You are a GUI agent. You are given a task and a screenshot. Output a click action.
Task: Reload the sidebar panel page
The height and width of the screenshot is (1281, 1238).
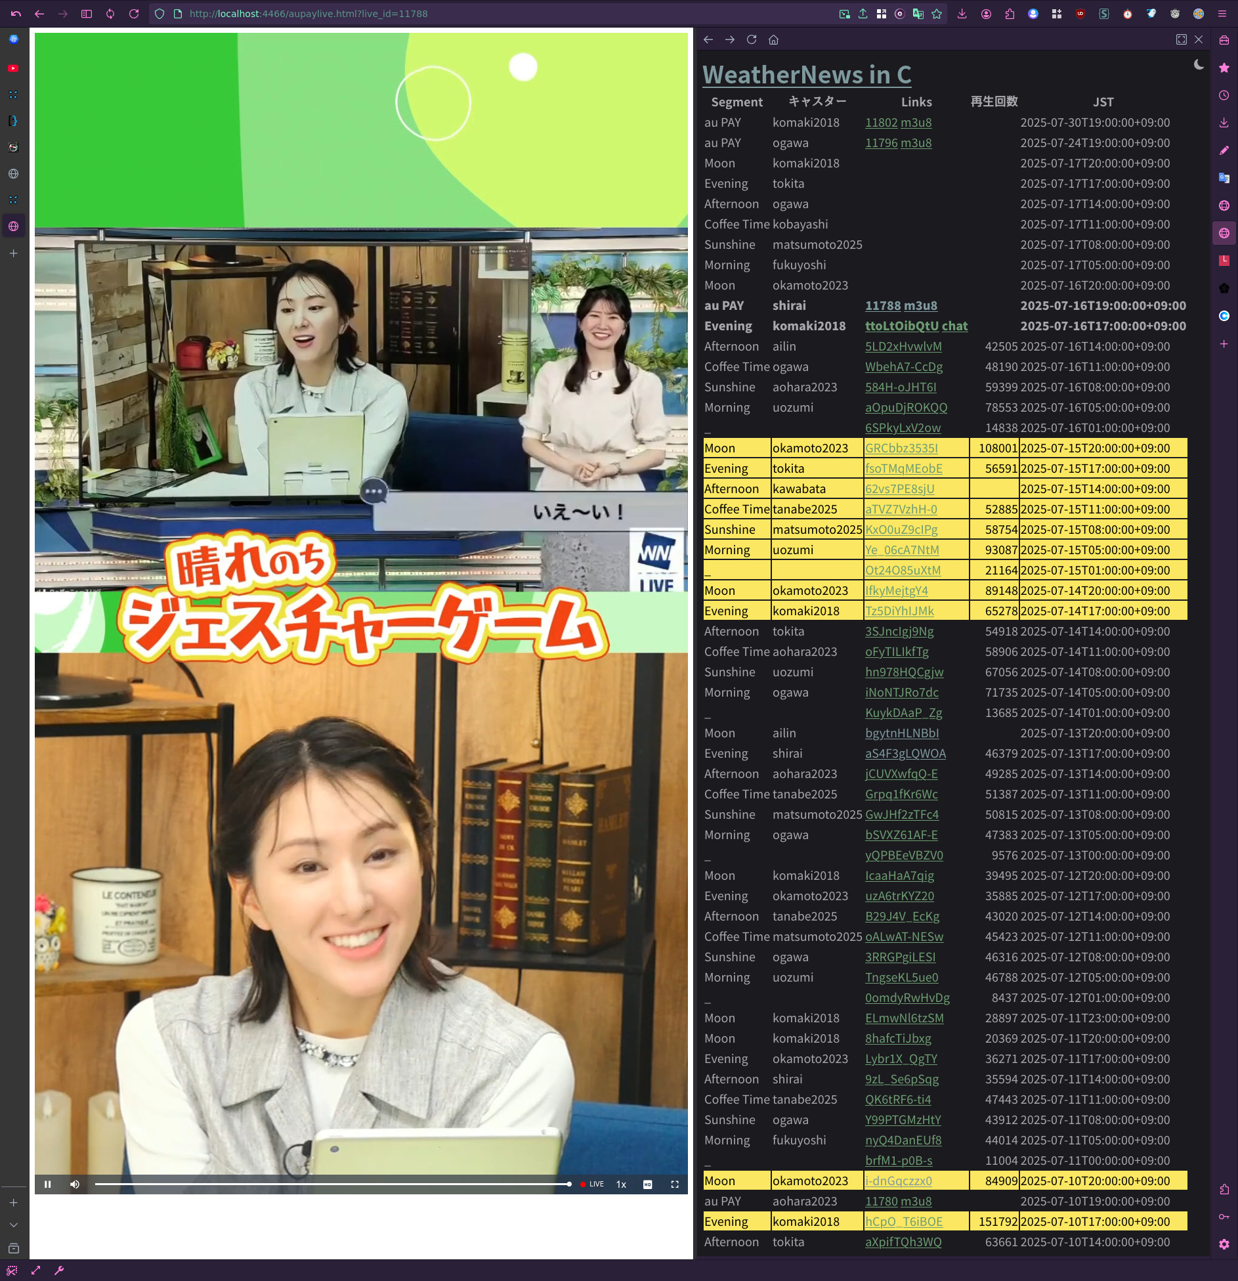pos(752,39)
